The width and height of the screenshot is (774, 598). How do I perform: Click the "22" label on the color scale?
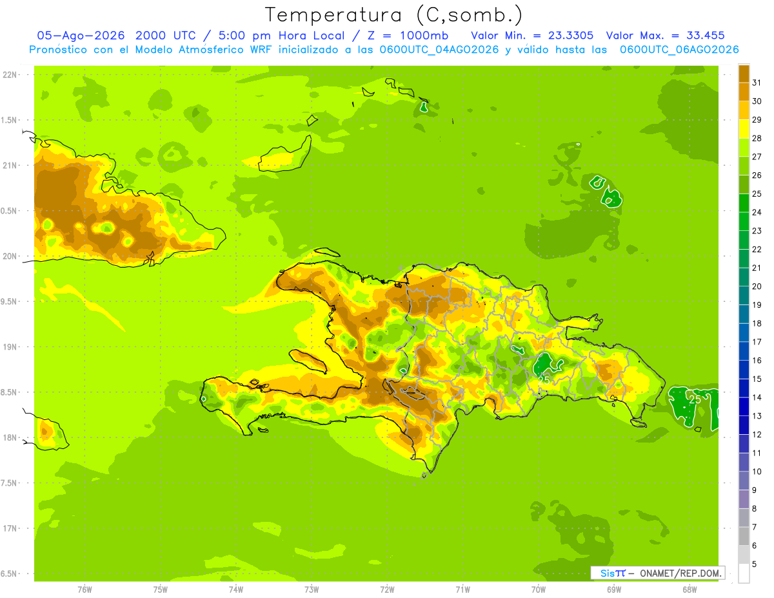point(757,250)
